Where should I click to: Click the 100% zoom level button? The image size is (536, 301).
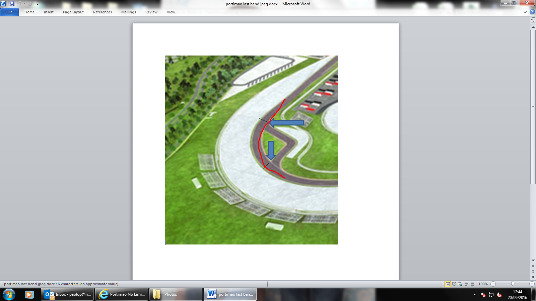[483, 284]
